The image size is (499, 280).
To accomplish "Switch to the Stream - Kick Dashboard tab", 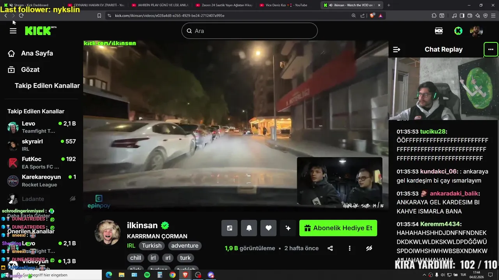I will point(32,5).
